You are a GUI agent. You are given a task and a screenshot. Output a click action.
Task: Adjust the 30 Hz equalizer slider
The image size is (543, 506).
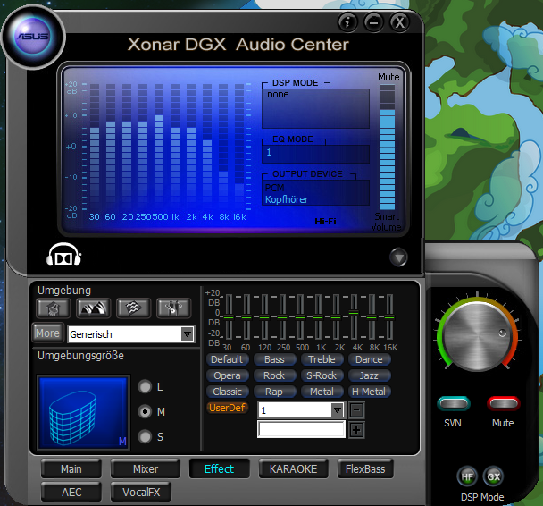click(229, 316)
